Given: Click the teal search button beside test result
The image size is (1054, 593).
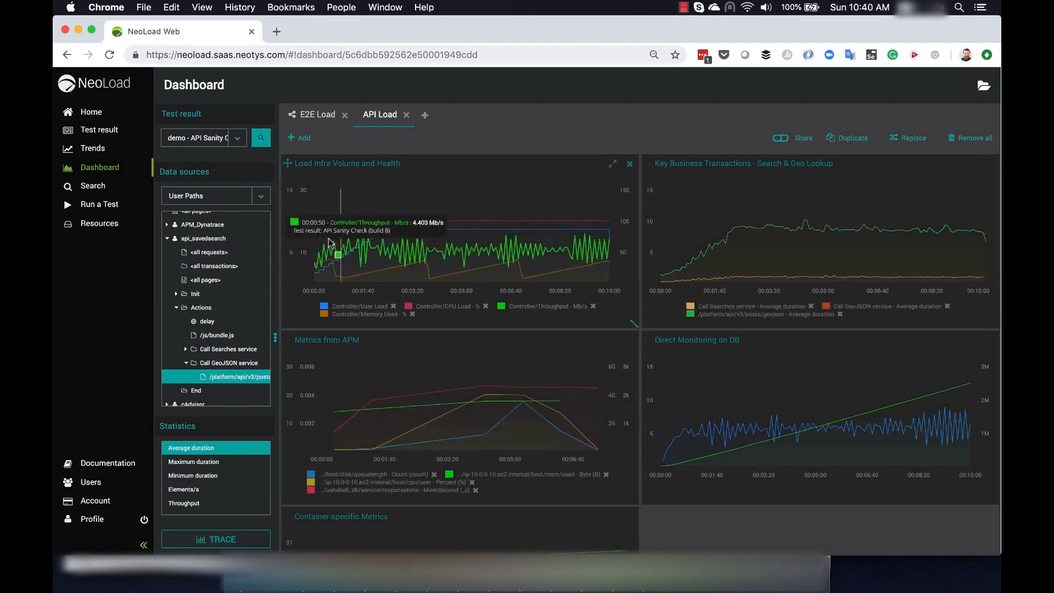Looking at the screenshot, I should point(261,138).
